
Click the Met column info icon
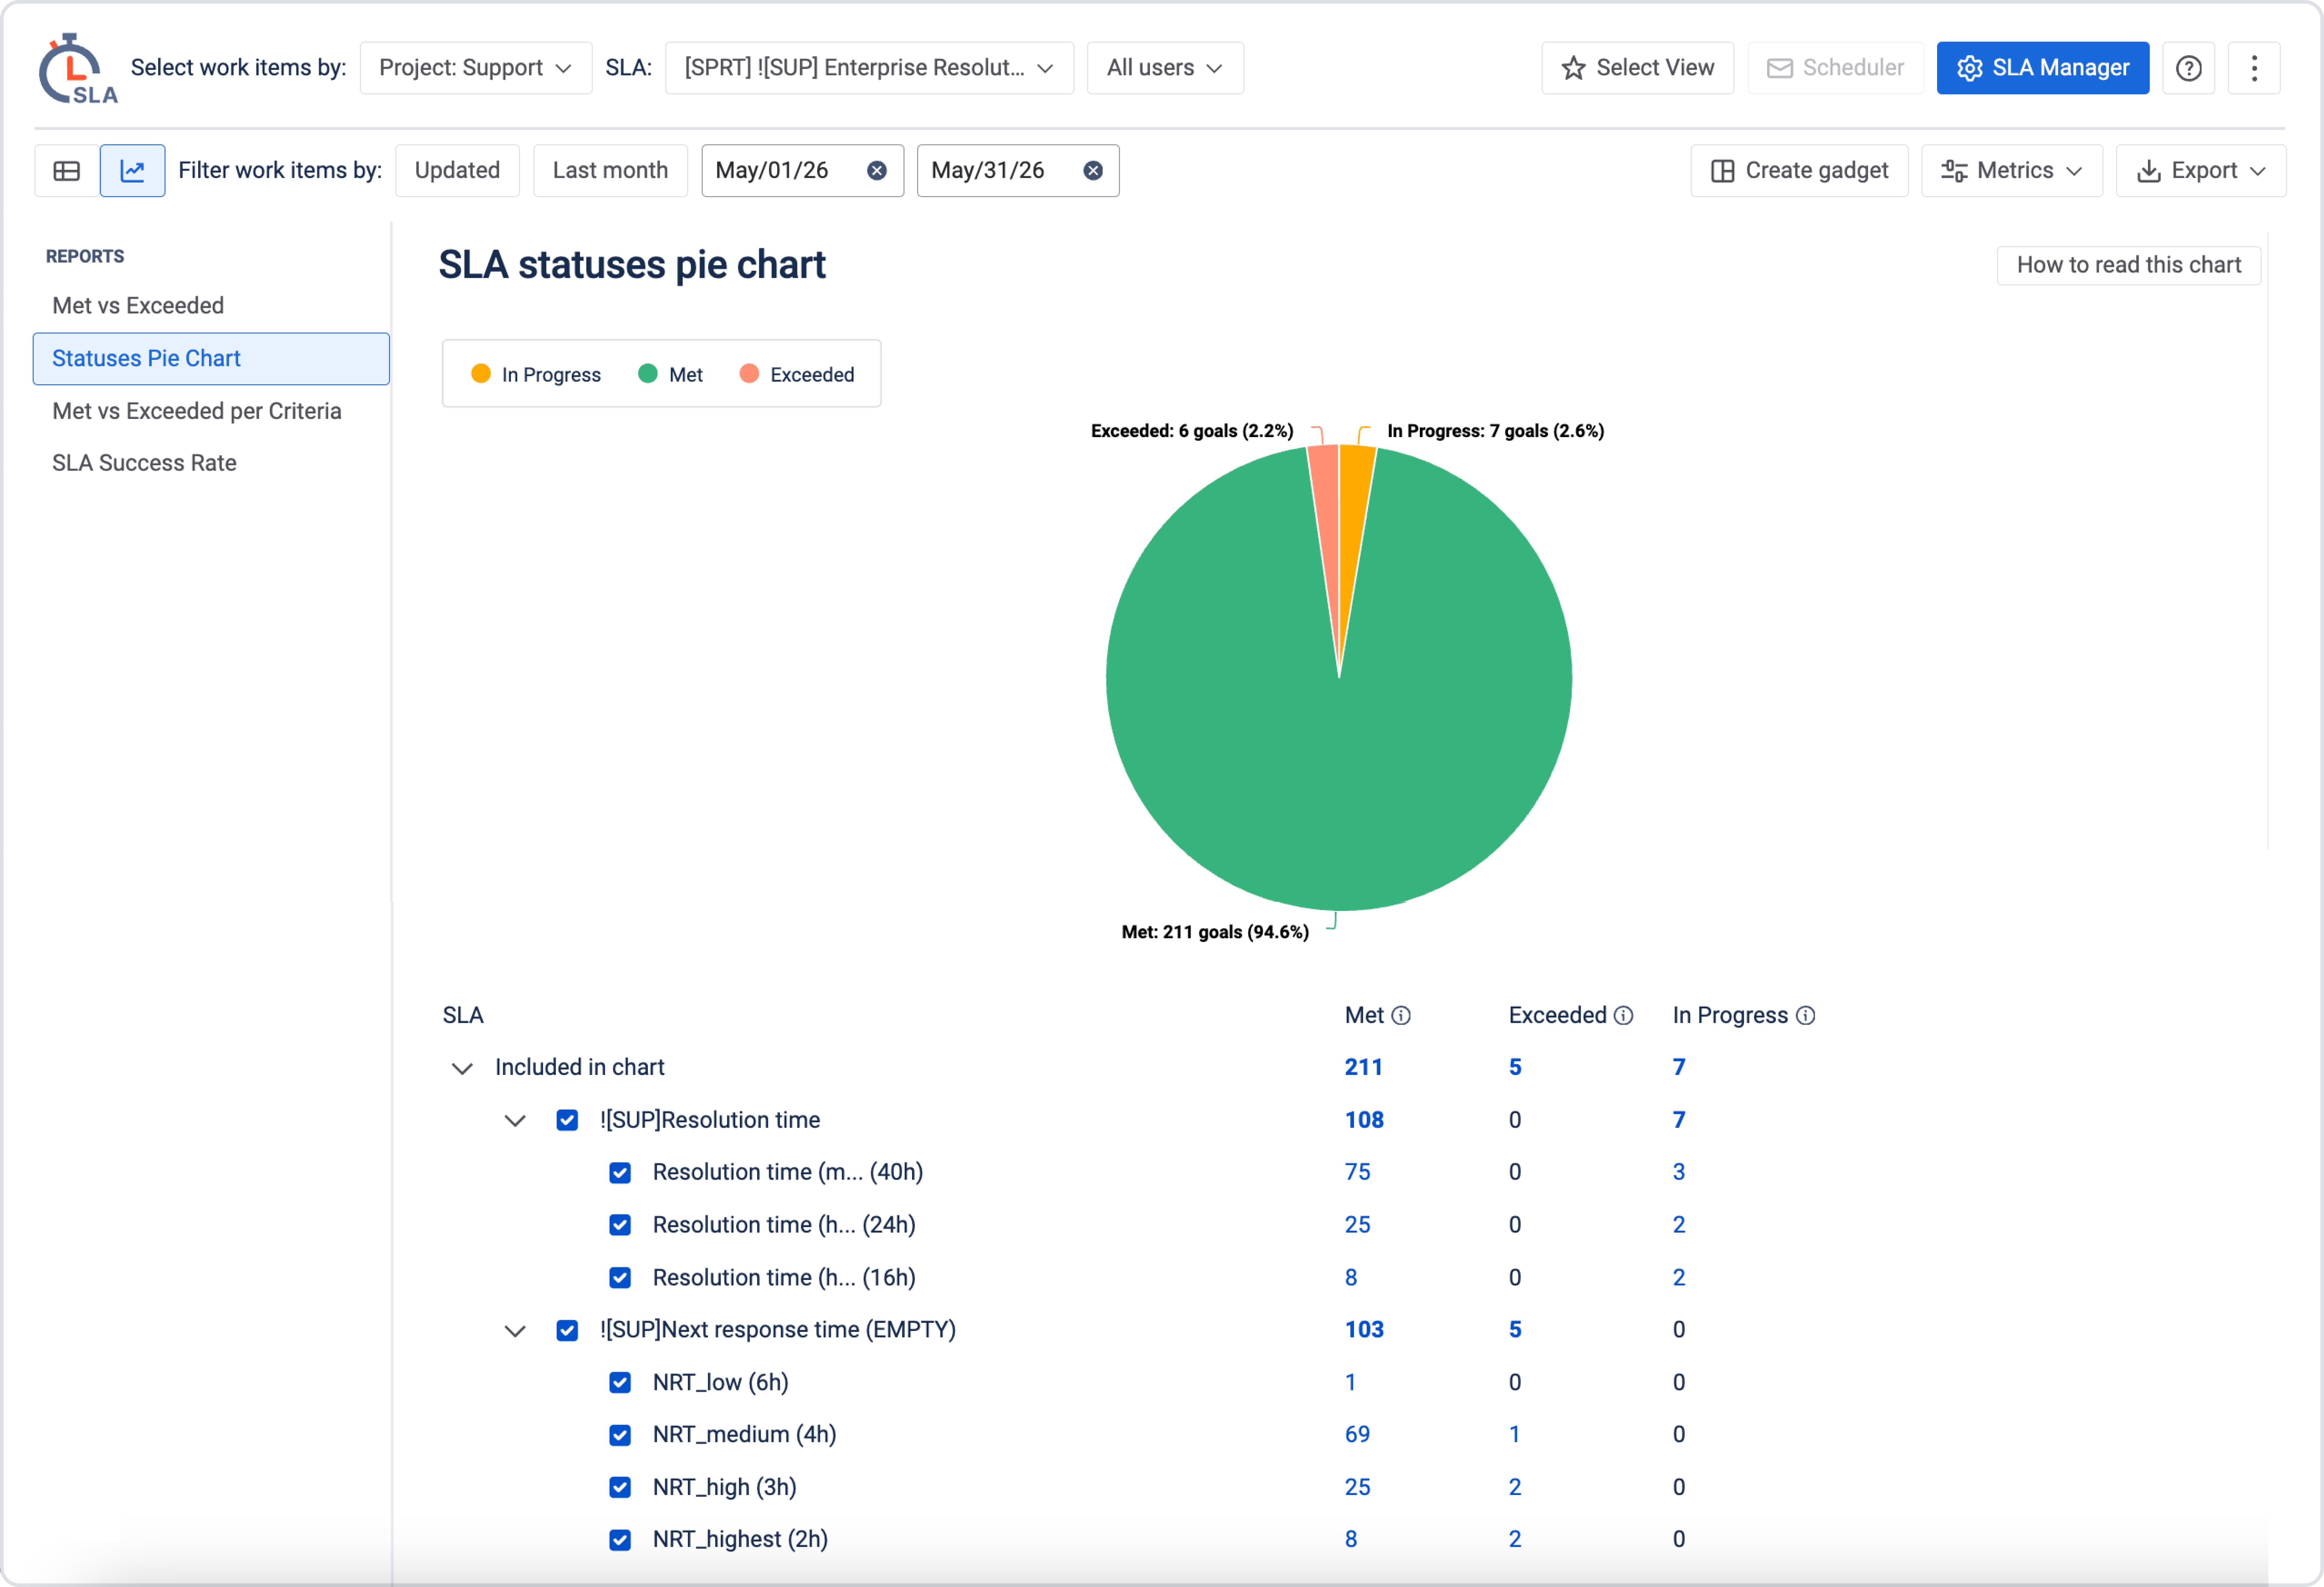[x=1401, y=1016]
